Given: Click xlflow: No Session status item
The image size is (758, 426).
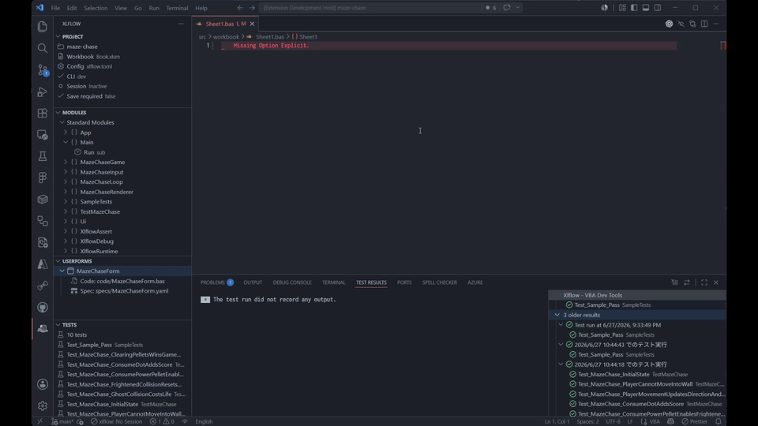Looking at the screenshot, I should point(117,421).
